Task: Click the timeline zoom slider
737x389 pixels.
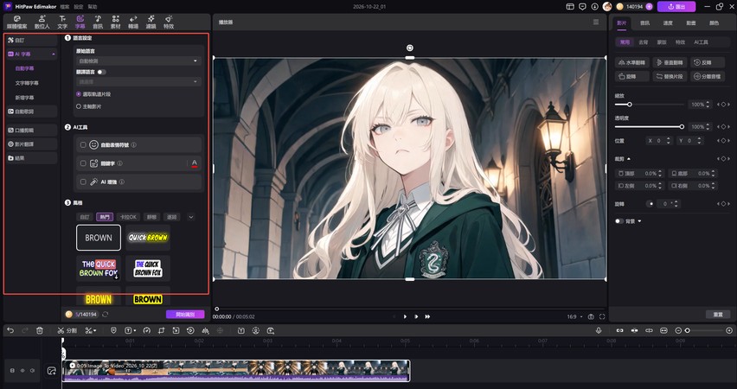Action: pos(703,331)
